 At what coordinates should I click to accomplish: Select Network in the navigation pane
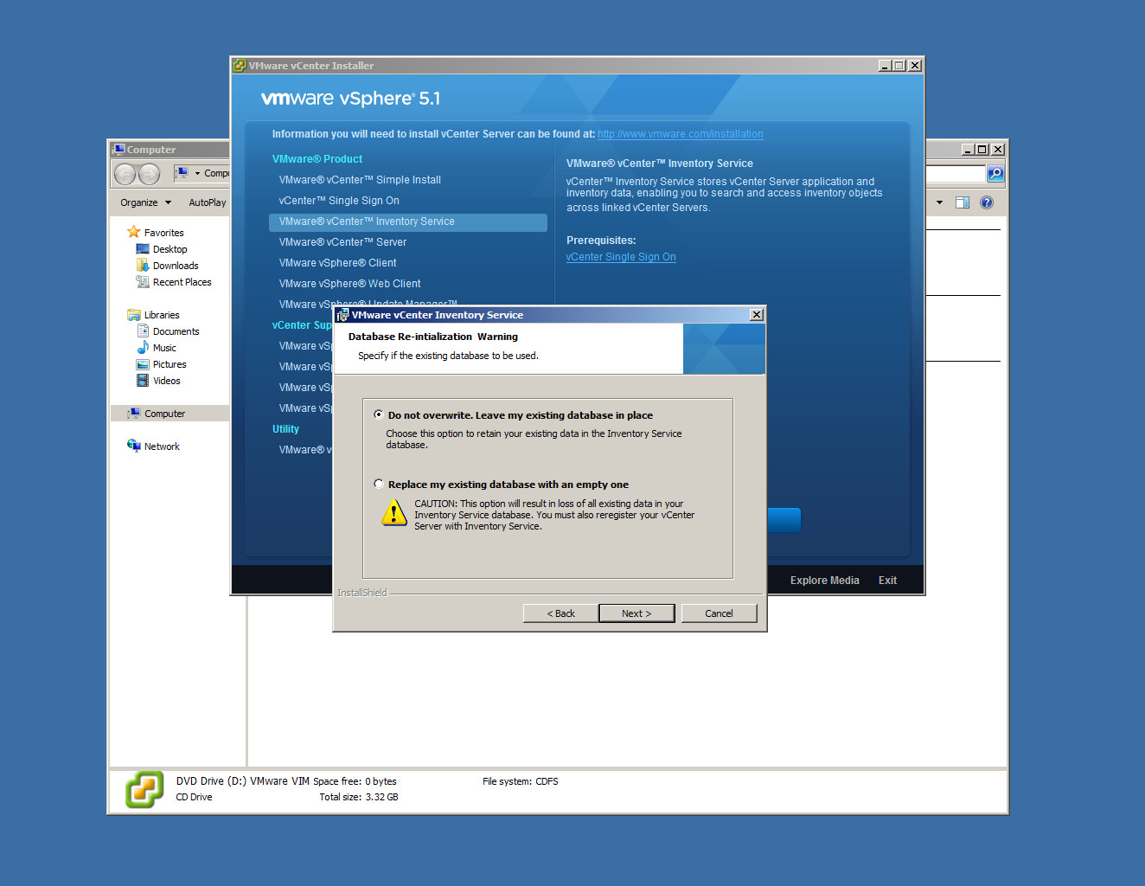pos(162,446)
